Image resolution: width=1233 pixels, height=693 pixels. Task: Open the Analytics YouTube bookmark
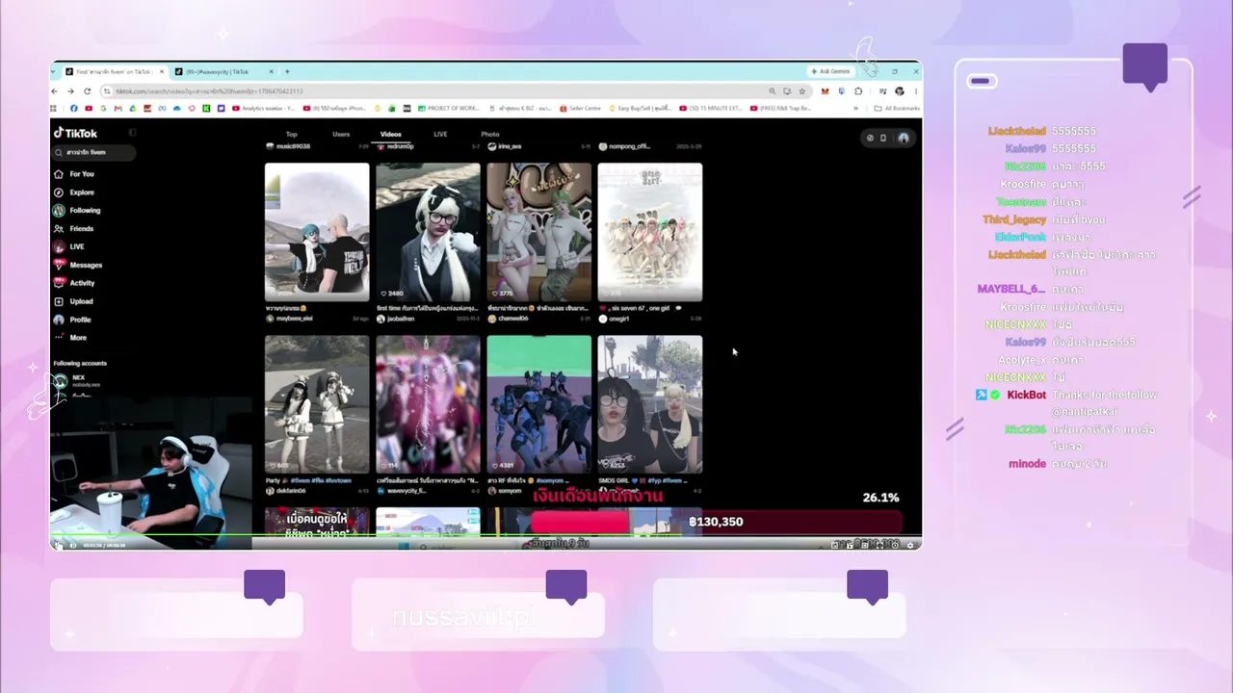pos(262,109)
